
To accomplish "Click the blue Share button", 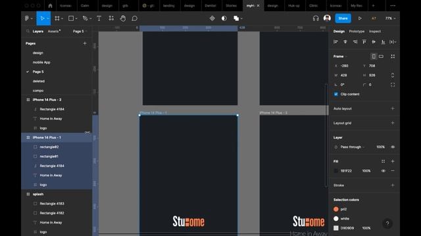I will [x=343, y=18].
